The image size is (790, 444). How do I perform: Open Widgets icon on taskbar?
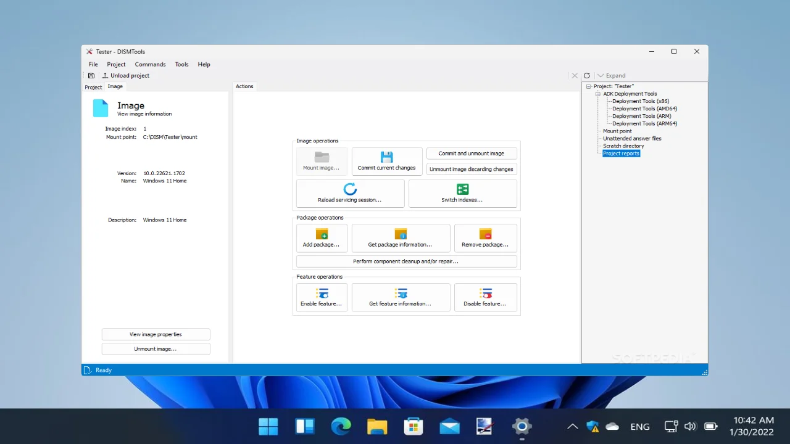pyautogui.click(x=305, y=426)
